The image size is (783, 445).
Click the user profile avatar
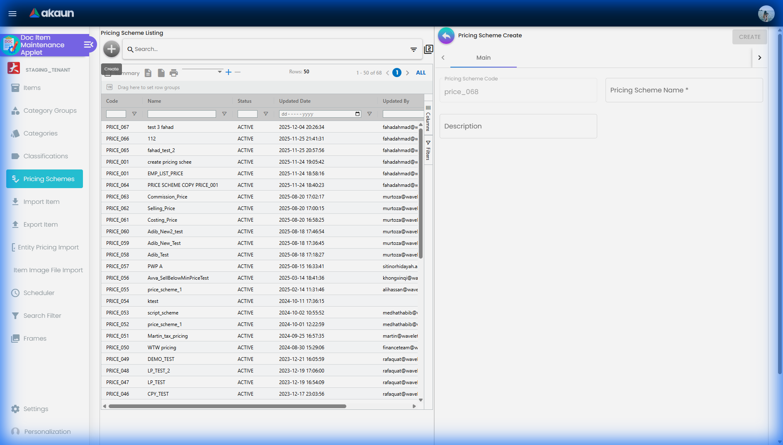tap(766, 14)
